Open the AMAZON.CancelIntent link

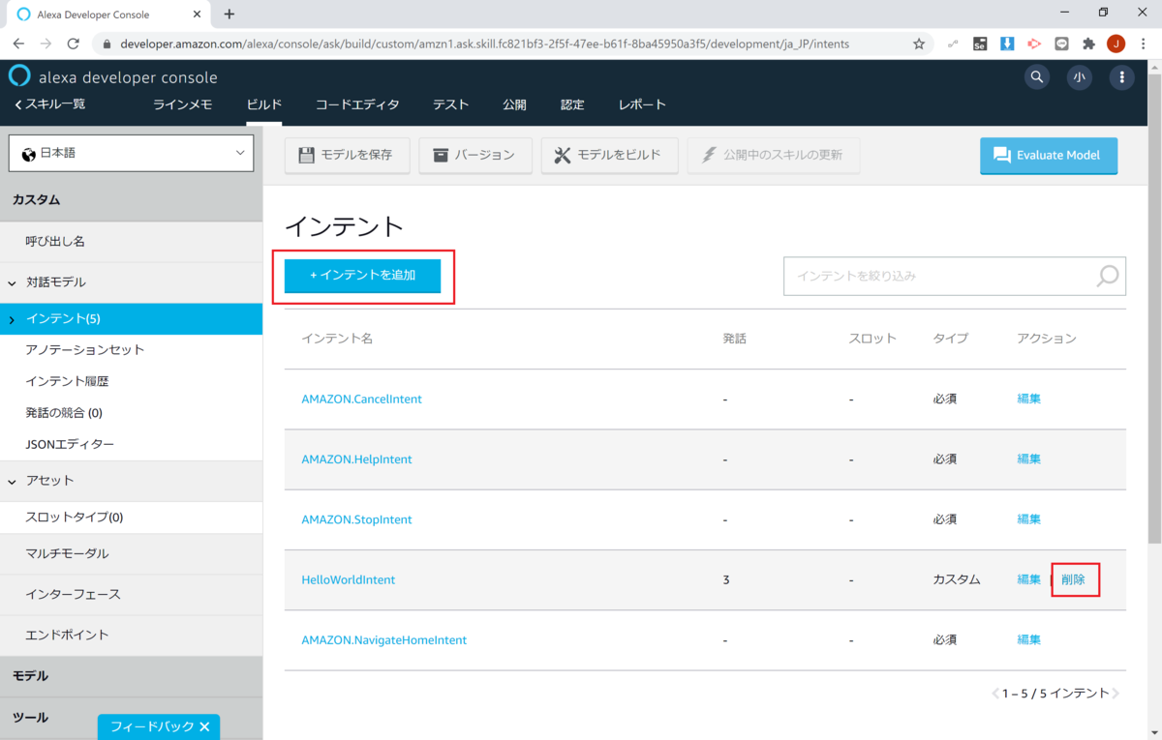click(361, 399)
